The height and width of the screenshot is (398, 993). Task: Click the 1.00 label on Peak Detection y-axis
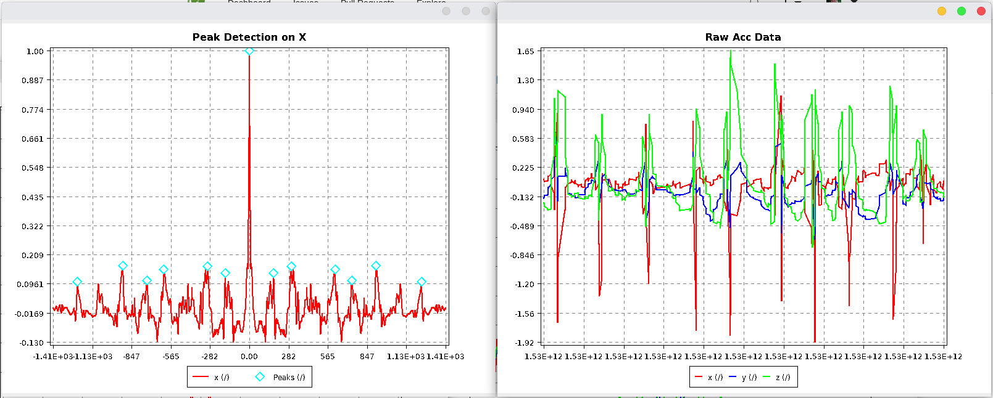pyautogui.click(x=35, y=51)
